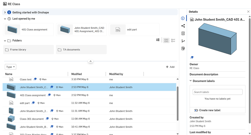Click the Document description heading
Viewport: 251px width, 135px height.
[x=204, y=74]
